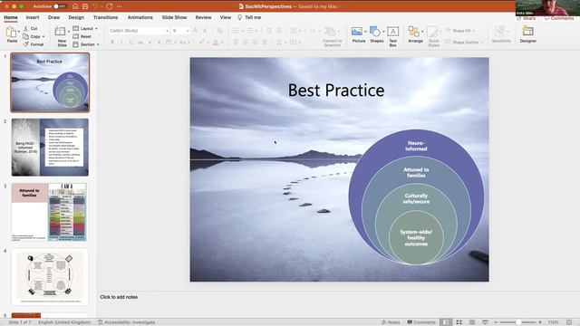Click the Best Practice title text

coord(336,91)
